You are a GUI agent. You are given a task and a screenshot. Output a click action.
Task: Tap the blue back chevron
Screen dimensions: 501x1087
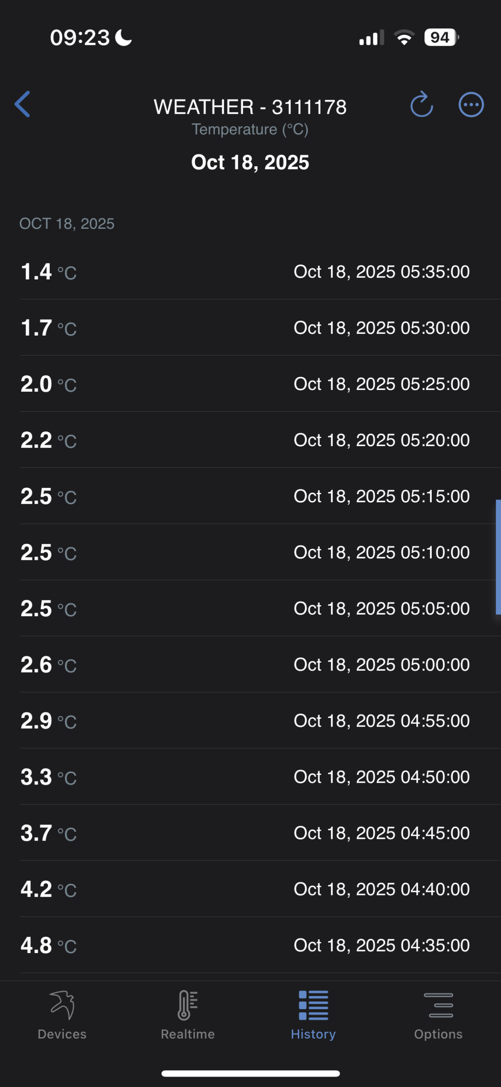(22, 104)
